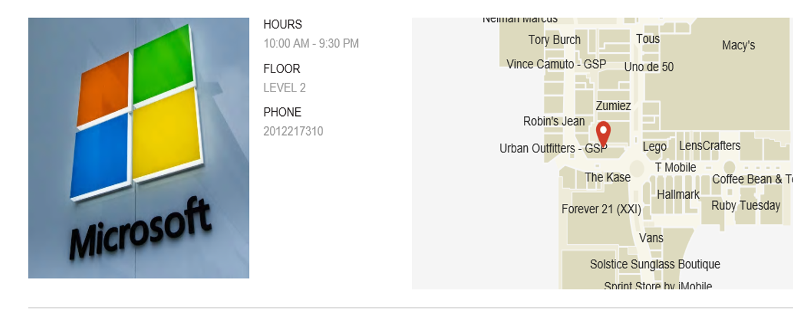Select Vans store on the map
This screenshot has width=793, height=317.
point(651,238)
